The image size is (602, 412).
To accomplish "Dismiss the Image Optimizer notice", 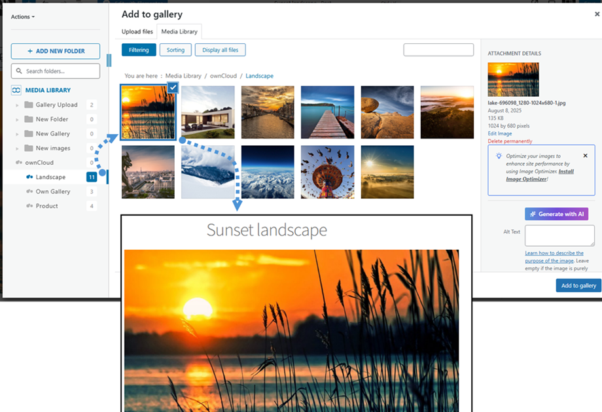I will tap(585, 156).
